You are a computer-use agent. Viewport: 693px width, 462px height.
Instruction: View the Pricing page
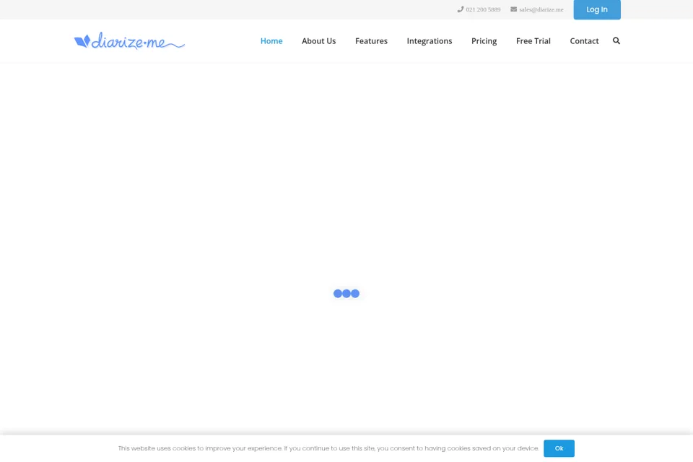point(484,40)
